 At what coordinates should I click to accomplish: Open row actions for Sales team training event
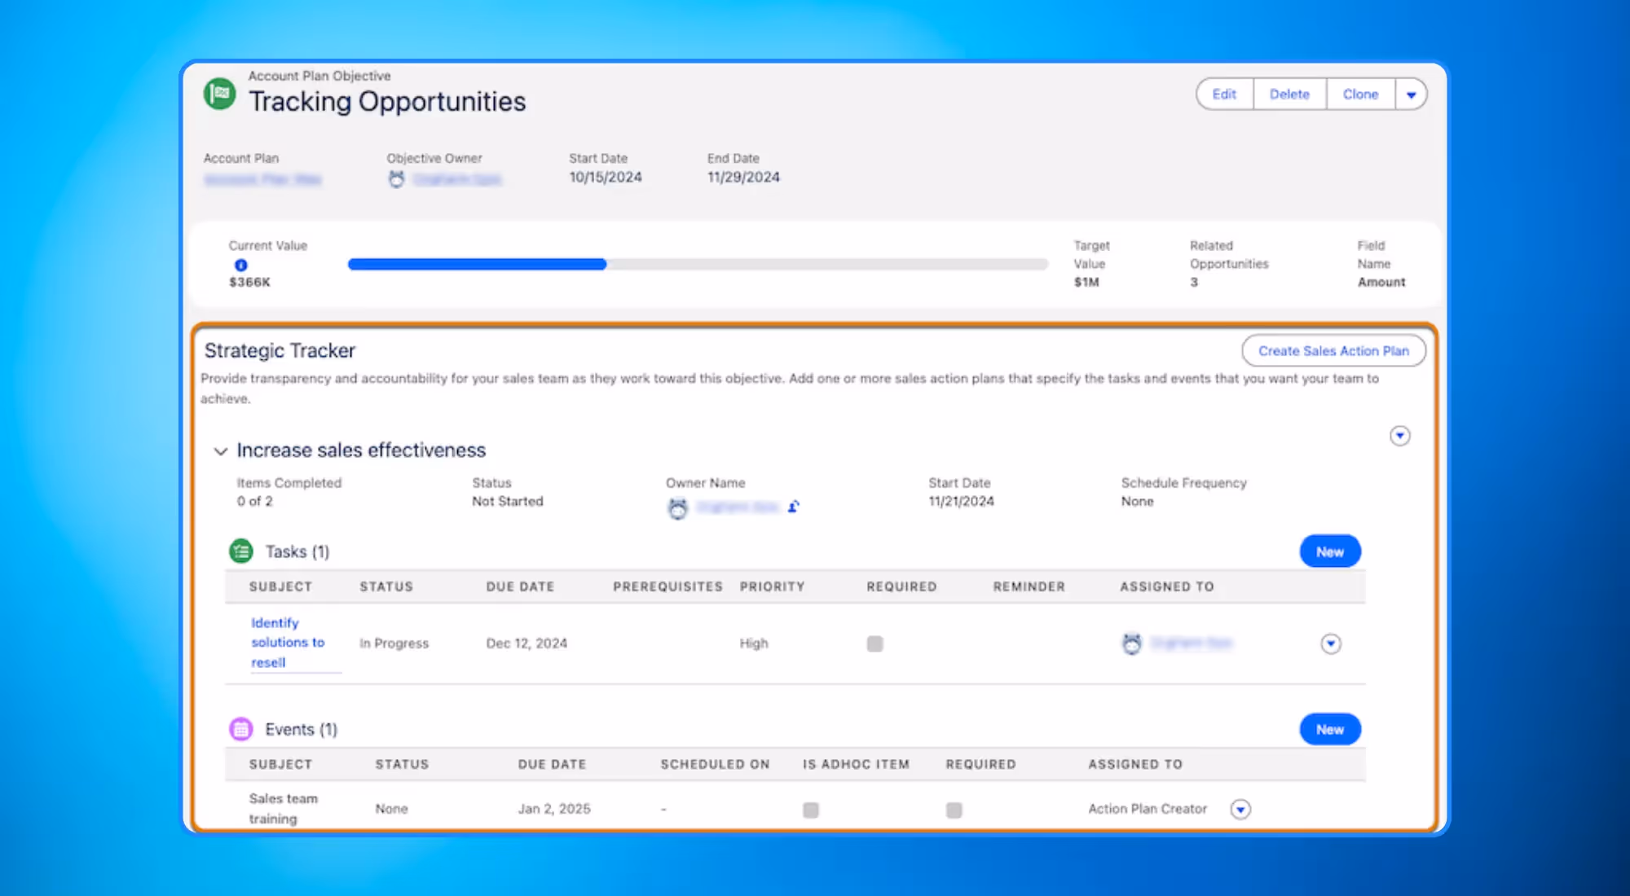point(1240,809)
